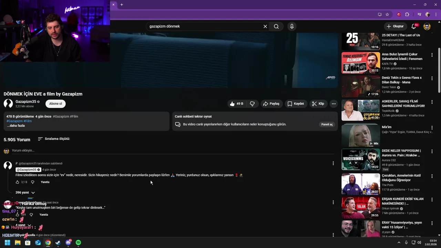The width and height of the screenshot is (441, 248).
Task: Open more actions beside the Klip button
Action: coord(334,104)
